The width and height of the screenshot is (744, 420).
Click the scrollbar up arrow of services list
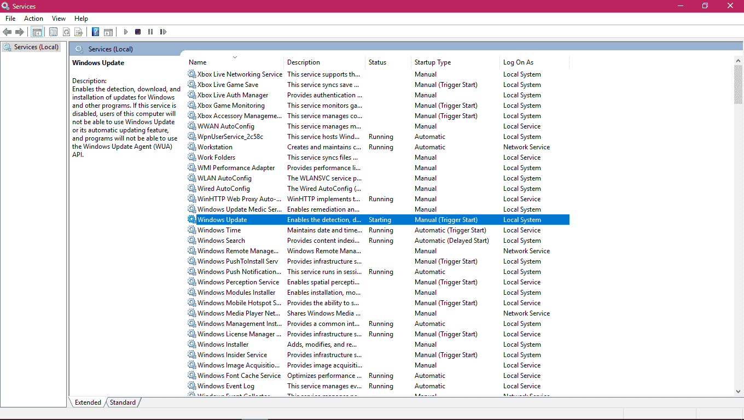[x=738, y=60]
